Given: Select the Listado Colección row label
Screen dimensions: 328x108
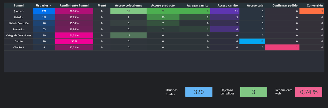Looking at the screenshot, I should click(x=19, y=23).
